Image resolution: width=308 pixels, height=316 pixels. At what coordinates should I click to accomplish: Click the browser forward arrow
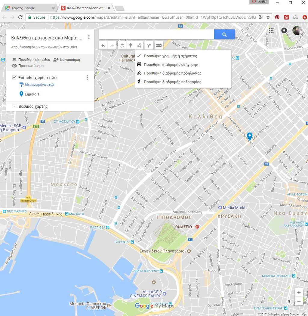point(12,17)
